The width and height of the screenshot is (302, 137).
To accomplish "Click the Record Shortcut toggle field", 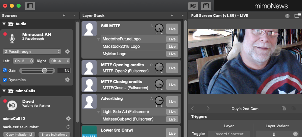I will (229, 134).
